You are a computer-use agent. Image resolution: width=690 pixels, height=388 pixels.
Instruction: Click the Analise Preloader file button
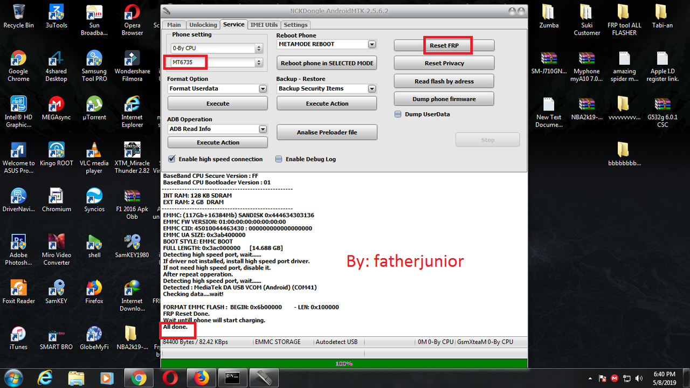click(327, 132)
